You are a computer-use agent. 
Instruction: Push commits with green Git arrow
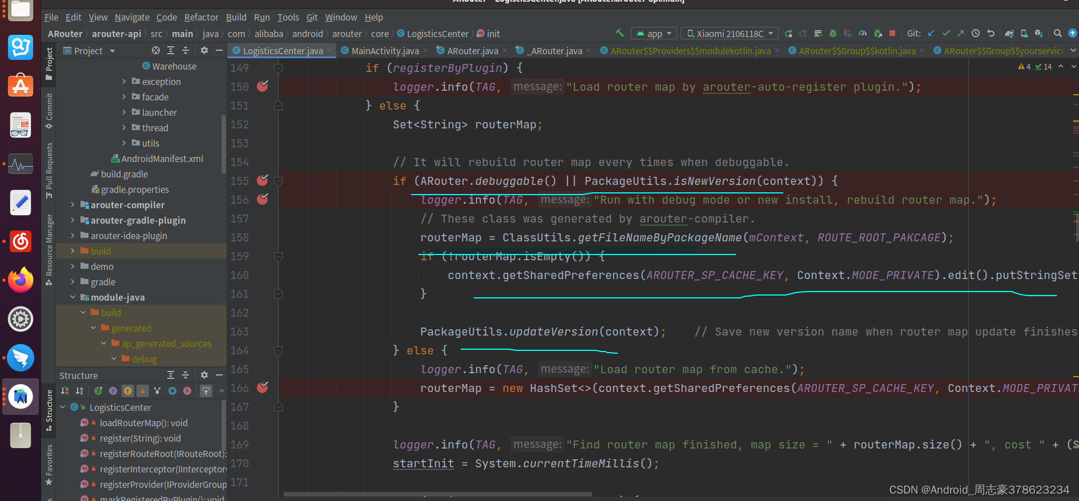(x=961, y=34)
